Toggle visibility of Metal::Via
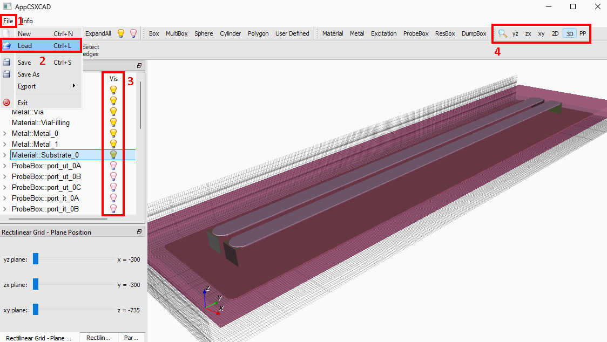607x342 pixels. click(x=113, y=112)
